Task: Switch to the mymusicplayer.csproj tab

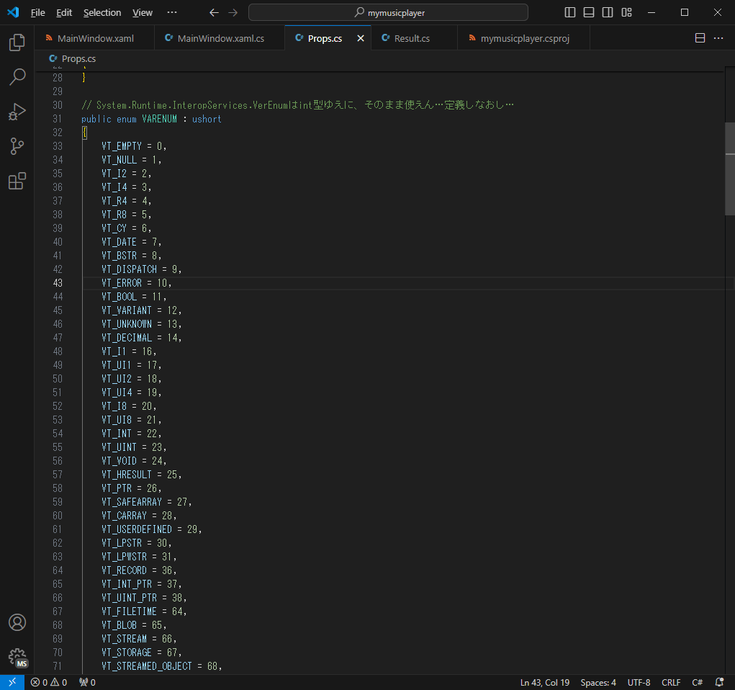Action: pos(523,38)
